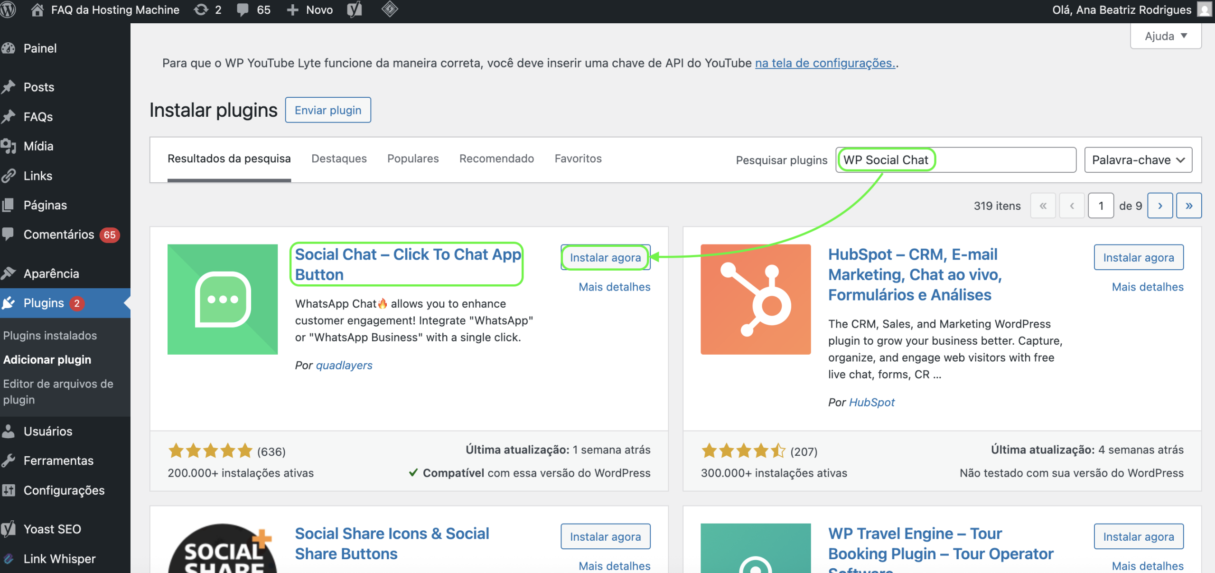
Task: Click '300.000+ instalações ativas' text
Action: [x=774, y=473]
